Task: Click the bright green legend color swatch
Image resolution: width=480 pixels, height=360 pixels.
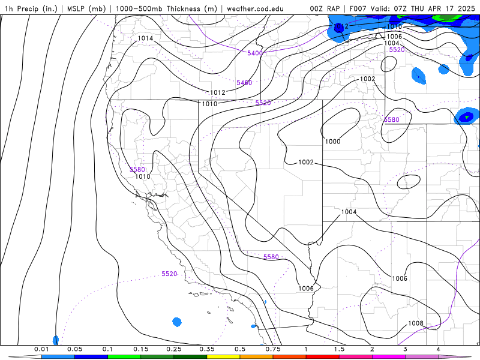Action: (124, 357)
